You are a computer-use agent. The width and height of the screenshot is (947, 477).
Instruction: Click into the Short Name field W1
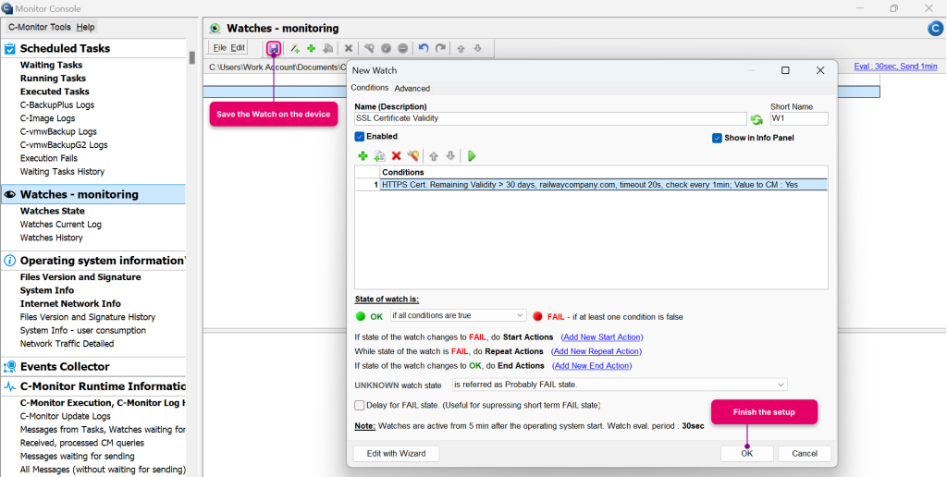click(x=799, y=118)
